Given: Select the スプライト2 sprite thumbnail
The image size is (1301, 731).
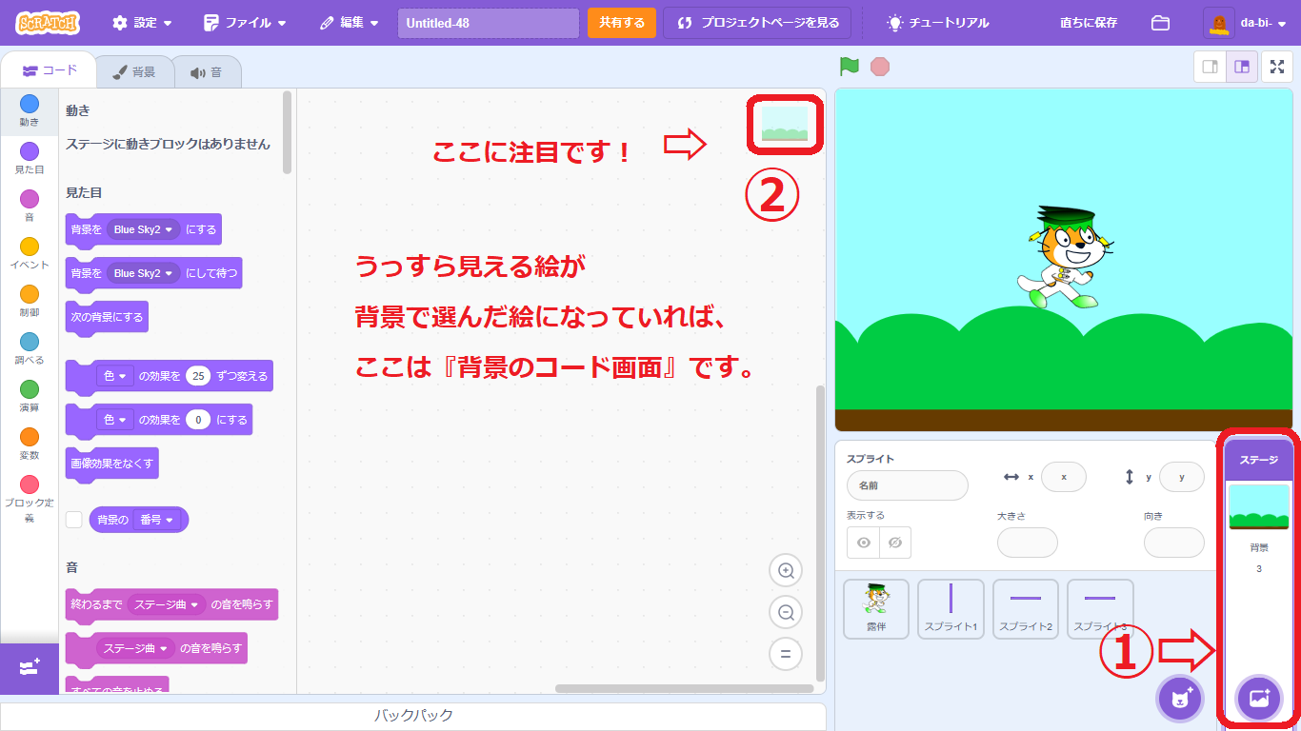Looking at the screenshot, I should [1025, 609].
